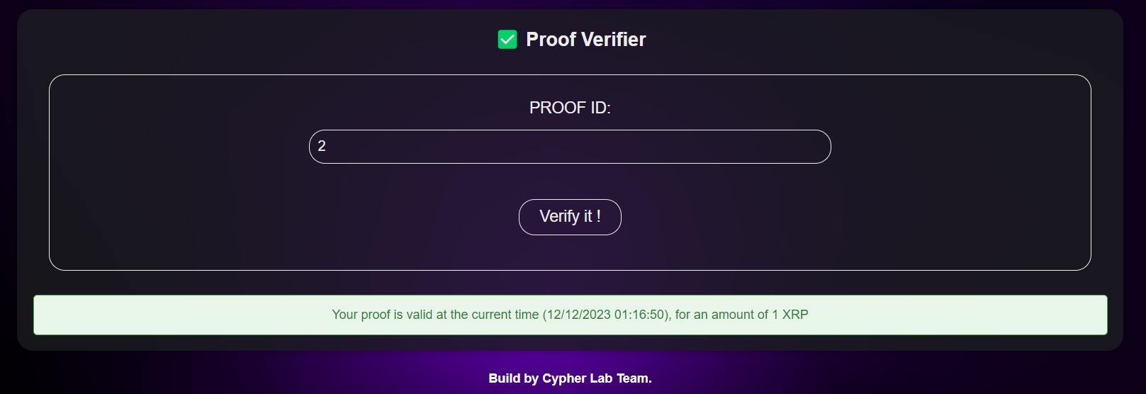Place cursor after the 2 in input
Image resolution: width=1146 pixels, height=394 pixels.
pyautogui.click(x=327, y=146)
